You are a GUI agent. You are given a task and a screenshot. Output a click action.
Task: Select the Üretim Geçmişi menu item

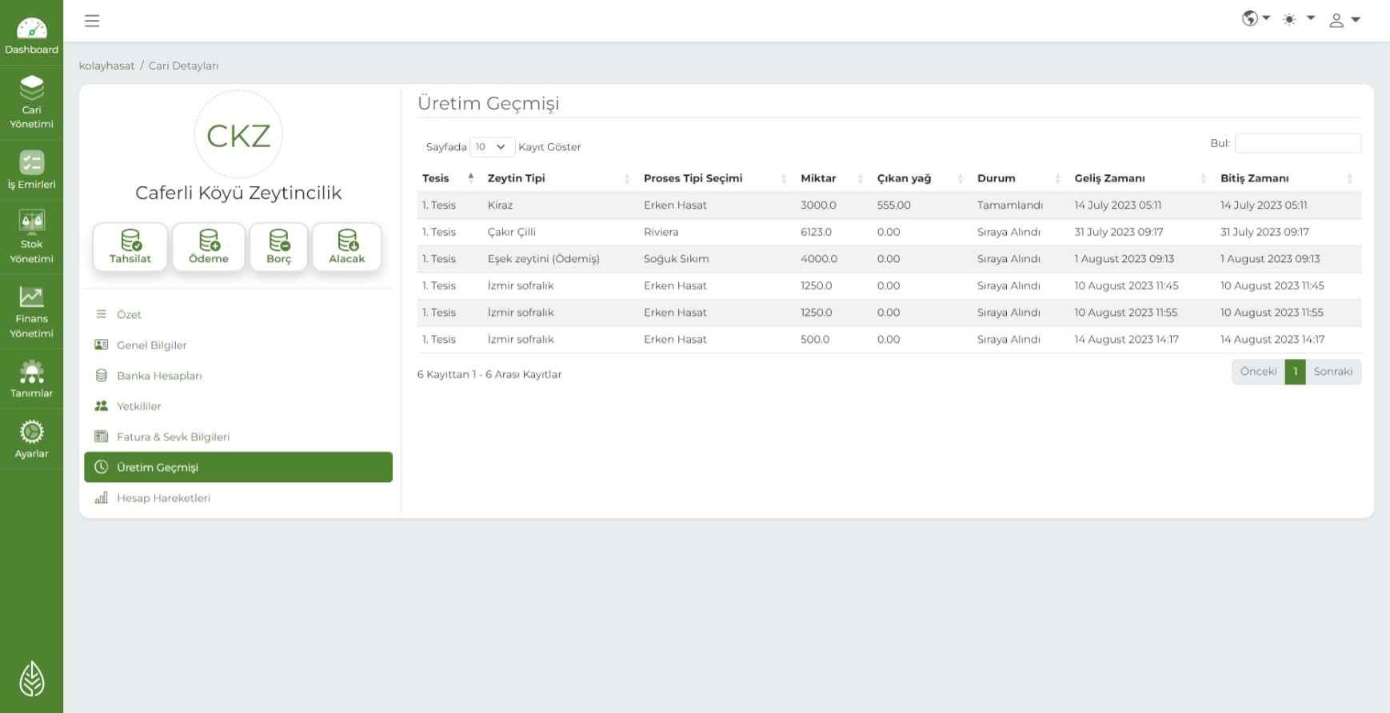pyautogui.click(x=238, y=467)
